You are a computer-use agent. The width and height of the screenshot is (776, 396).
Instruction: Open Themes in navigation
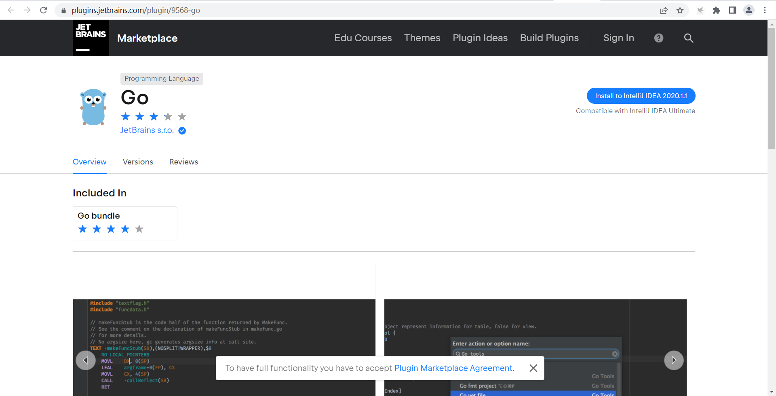click(x=422, y=38)
